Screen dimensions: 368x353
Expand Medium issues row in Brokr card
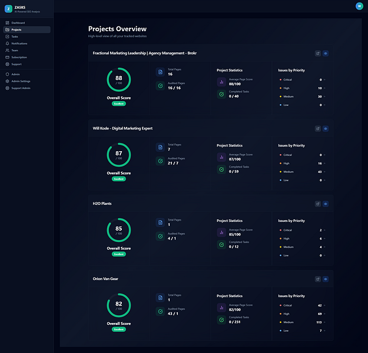303,96
